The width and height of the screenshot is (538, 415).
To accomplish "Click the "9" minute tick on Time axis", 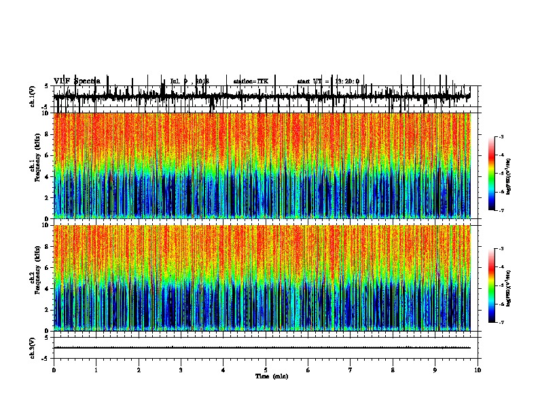I will point(435,370).
